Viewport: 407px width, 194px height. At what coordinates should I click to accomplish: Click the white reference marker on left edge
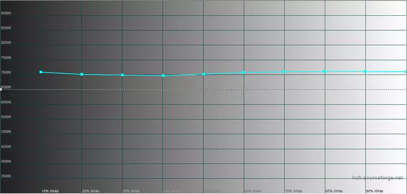coord(1,89)
